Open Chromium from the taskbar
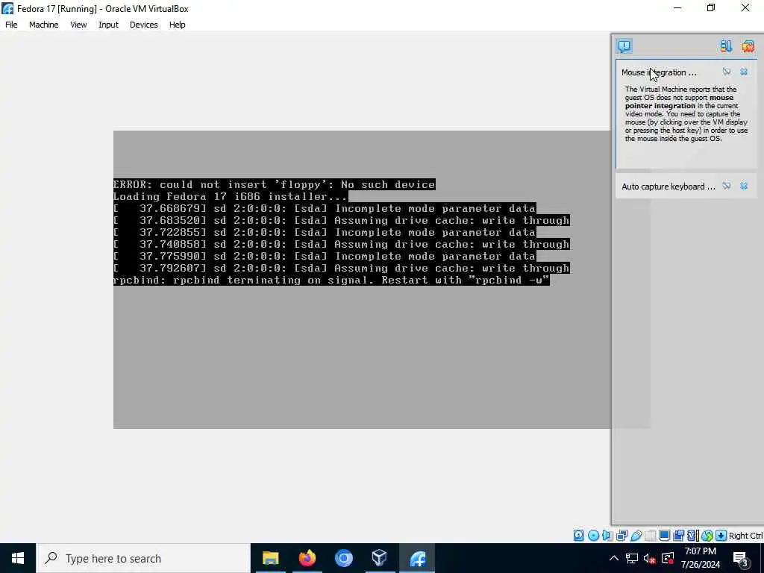Viewport: 764px width, 573px height. pos(343,558)
